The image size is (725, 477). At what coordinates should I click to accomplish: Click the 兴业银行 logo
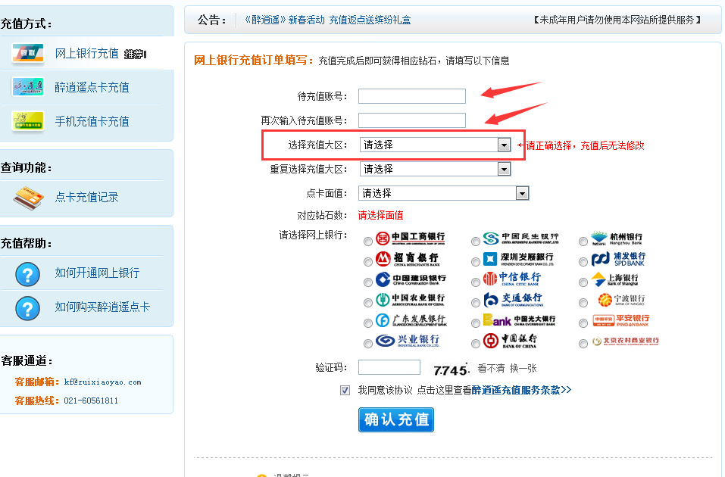click(x=408, y=341)
